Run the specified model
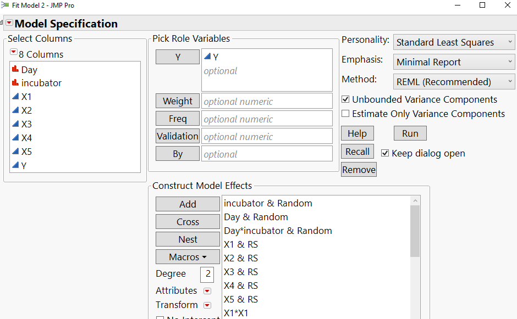Image resolution: width=517 pixels, height=319 pixels. [x=410, y=133]
